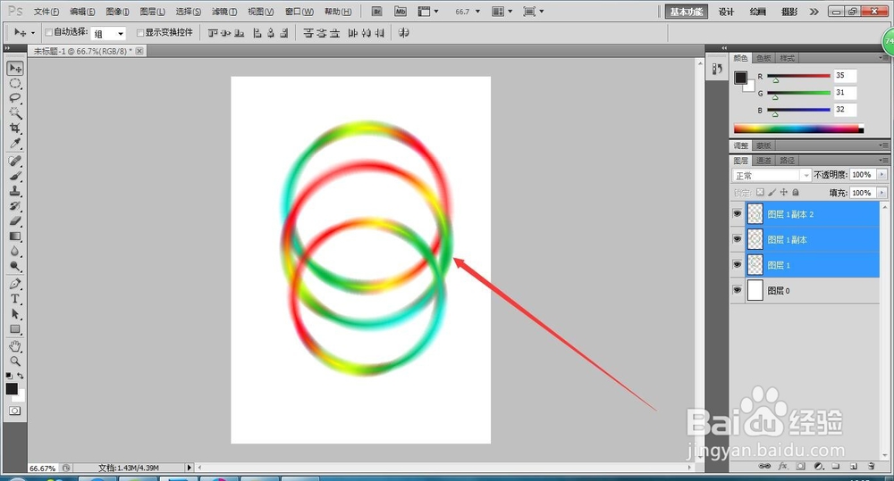Toggle lock image pixels brush icon
The width and height of the screenshot is (894, 481).
772,193
